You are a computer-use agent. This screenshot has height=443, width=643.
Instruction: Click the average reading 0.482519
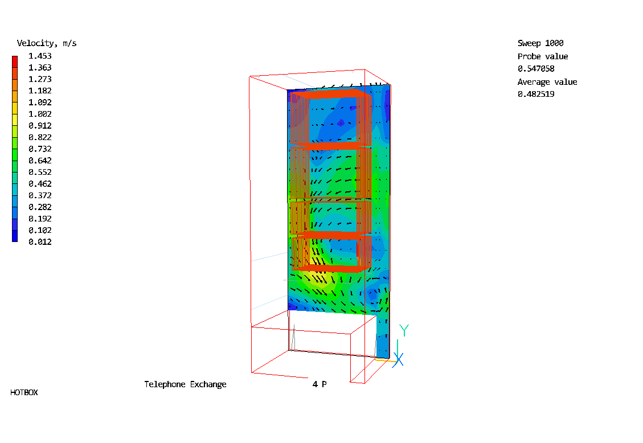(x=535, y=95)
